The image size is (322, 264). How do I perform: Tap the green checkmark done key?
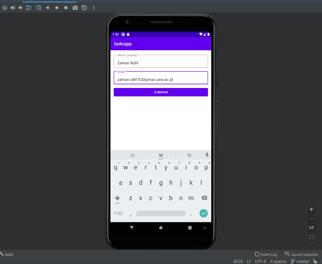(204, 213)
